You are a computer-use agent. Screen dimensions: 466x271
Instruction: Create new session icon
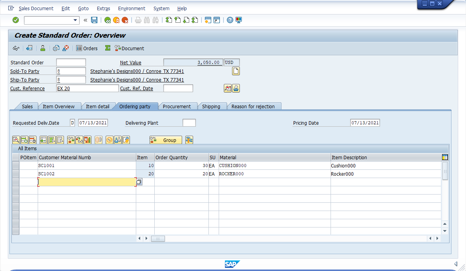(x=208, y=20)
